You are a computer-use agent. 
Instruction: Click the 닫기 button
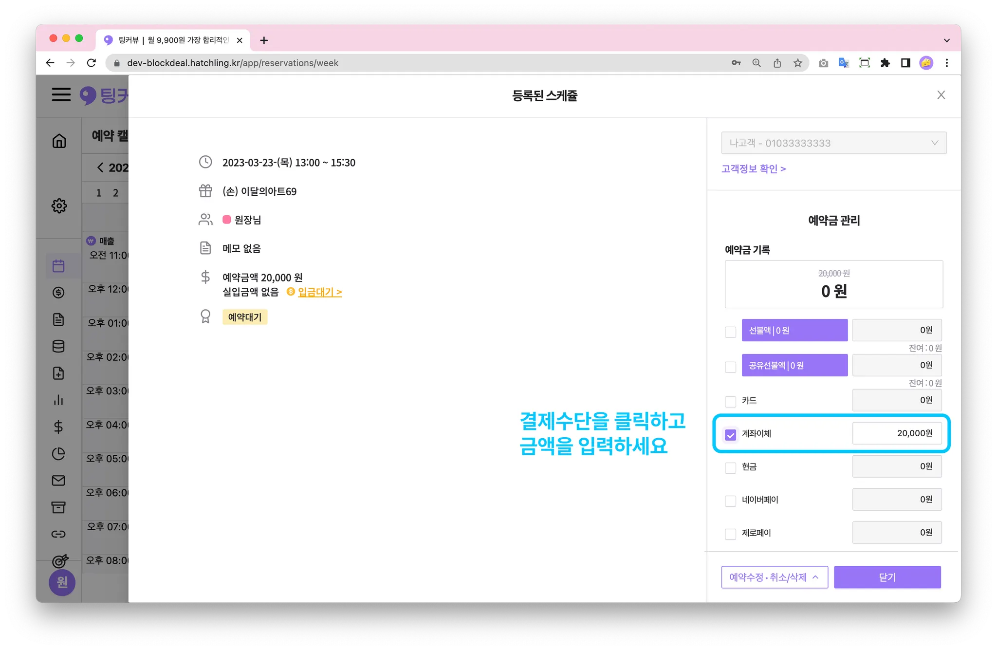click(x=887, y=577)
